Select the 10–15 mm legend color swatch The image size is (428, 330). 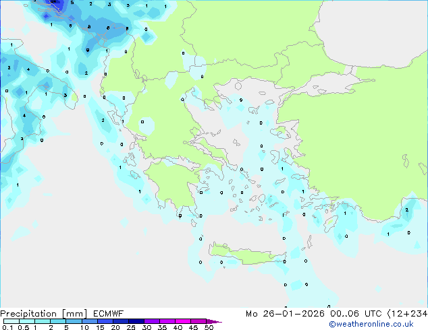point(90,321)
